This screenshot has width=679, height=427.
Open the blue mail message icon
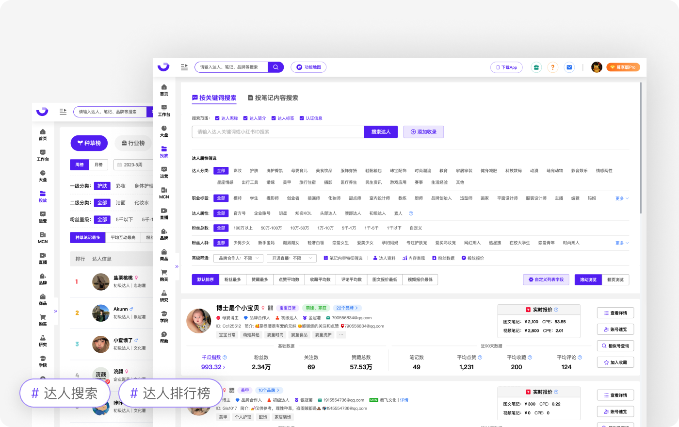click(569, 67)
